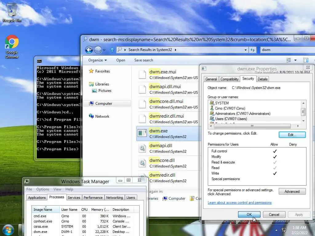Screen dimensions: 315x236
Task: Click the Advanced button
Action: (292, 191)
